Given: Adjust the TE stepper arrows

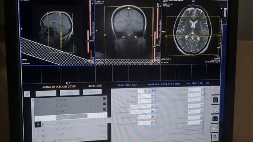Looking at the screenshot, I should point(202,111).
